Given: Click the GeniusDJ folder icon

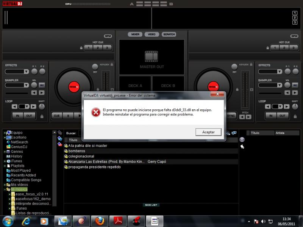Looking at the screenshot, I should [x=8, y=147].
